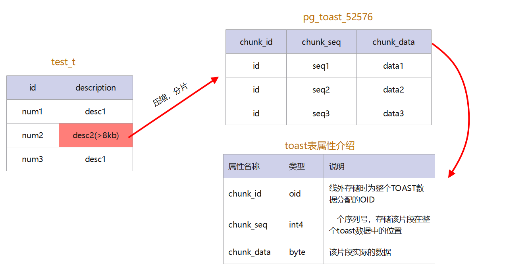The width and height of the screenshot is (505, 272).
Task: Select the seq2 cell
Action: coord(321,89)
